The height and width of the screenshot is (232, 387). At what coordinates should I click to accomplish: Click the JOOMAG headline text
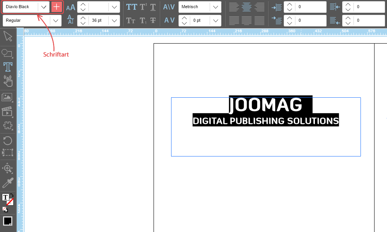265,105
